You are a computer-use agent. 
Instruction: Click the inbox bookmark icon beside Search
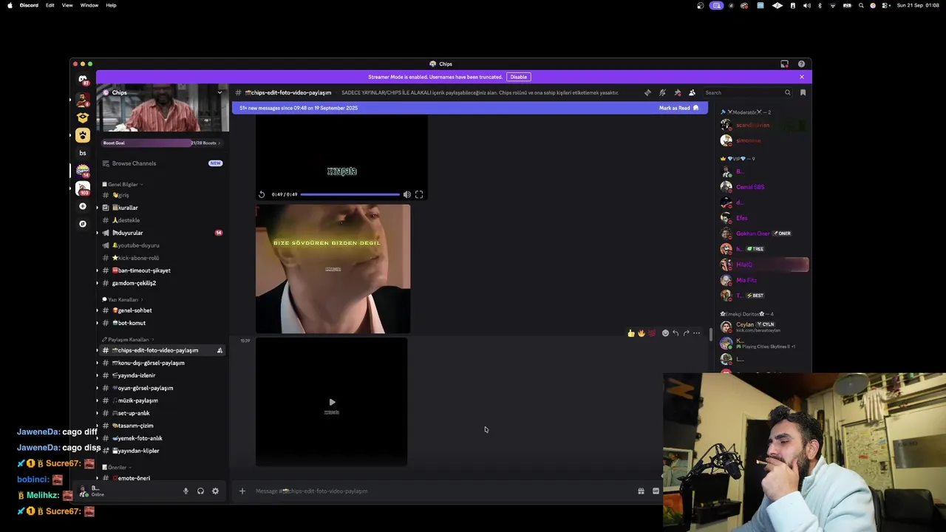[803, 93]
